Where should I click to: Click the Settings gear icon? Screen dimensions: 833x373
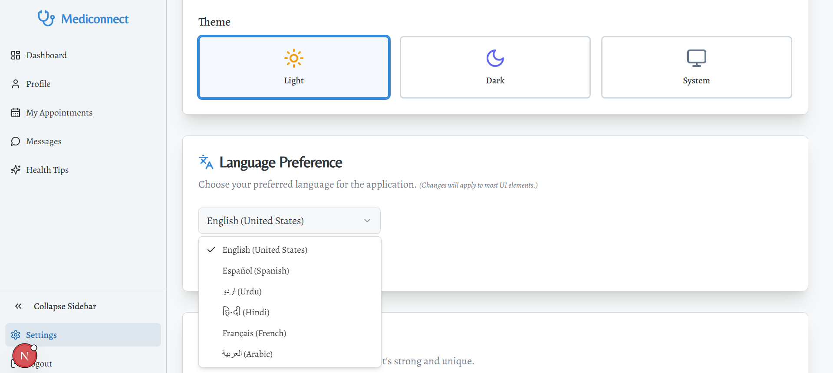[x=16, y=335]
